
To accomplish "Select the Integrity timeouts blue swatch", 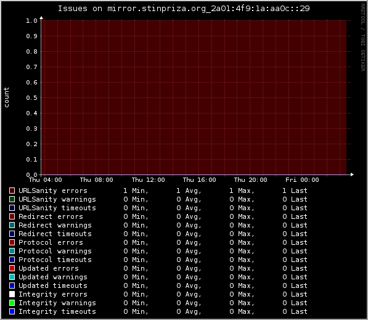I will coord(12,311).
